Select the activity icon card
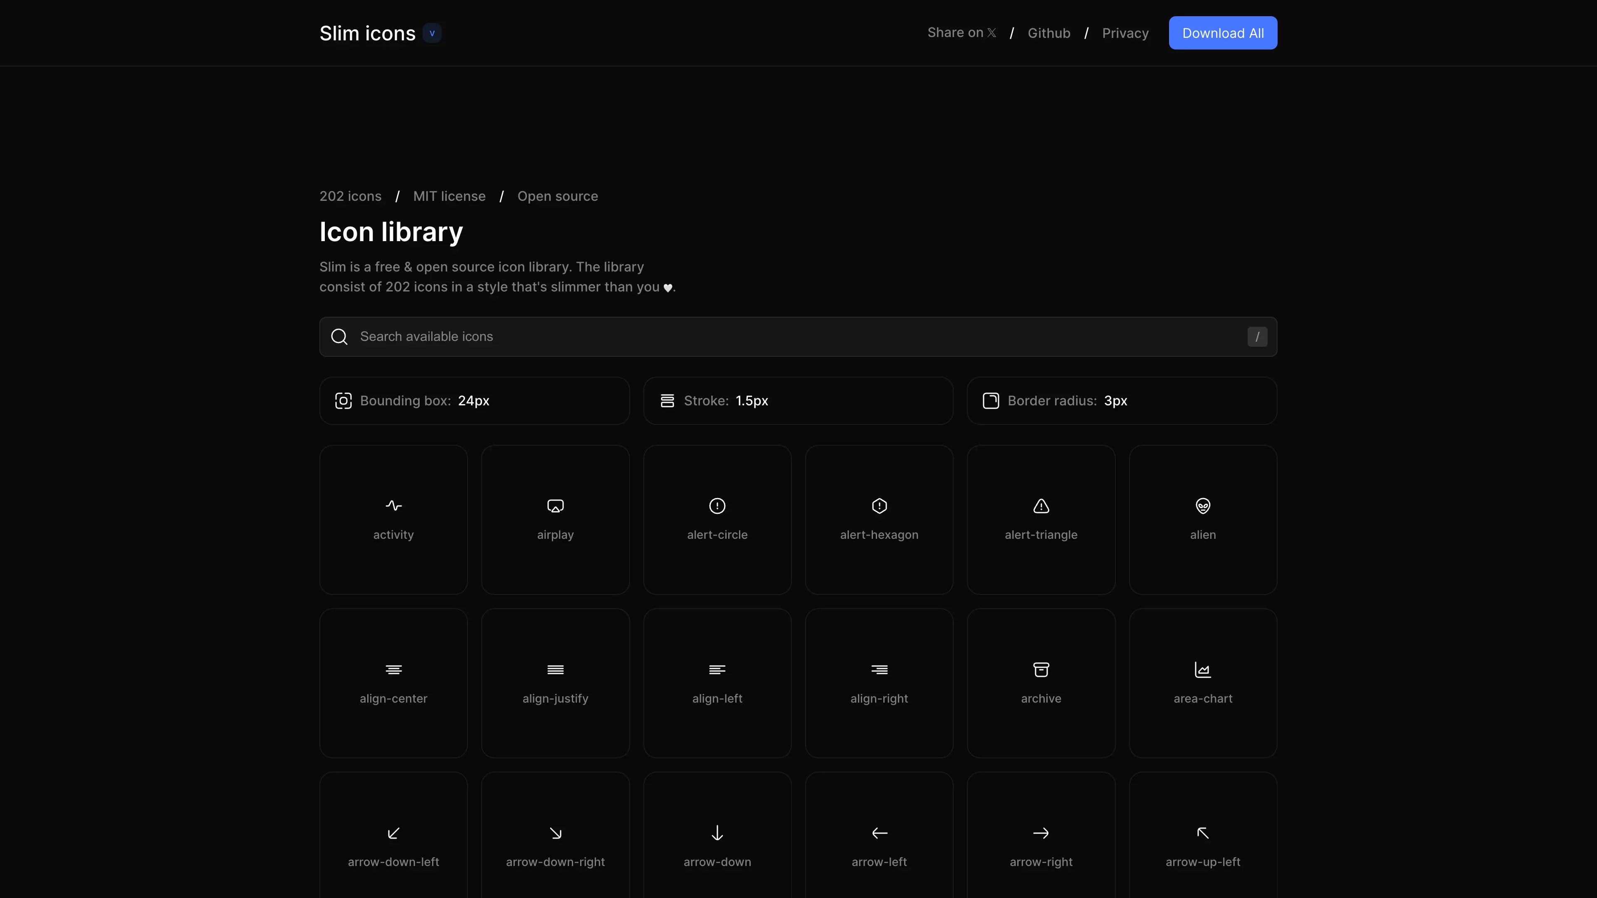The width and height of the screenshot is (1597, 898). (x=393, y=519)
